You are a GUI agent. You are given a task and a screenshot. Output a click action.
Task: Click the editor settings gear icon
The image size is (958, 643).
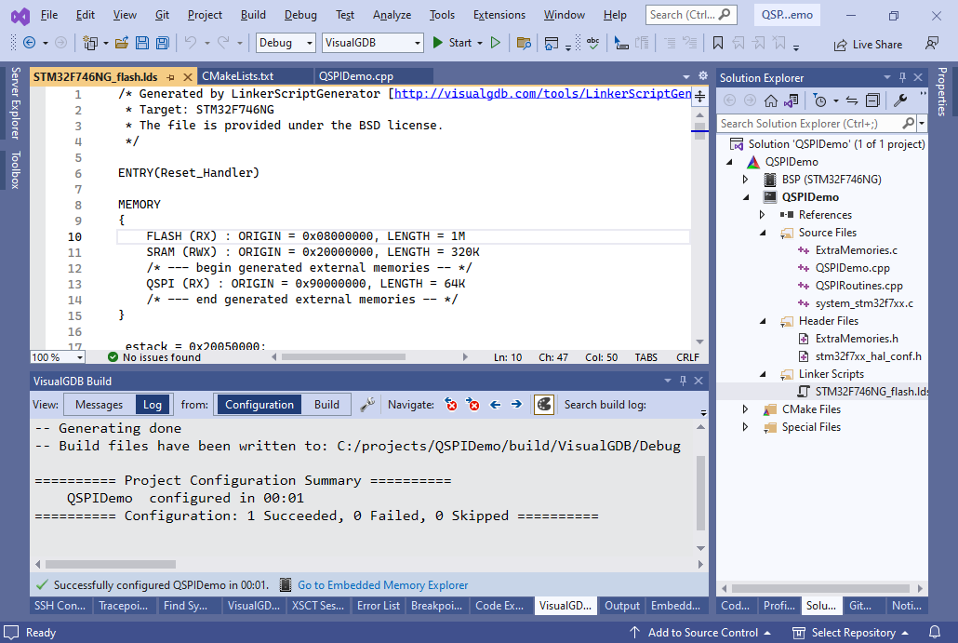[x=703, y=75]
